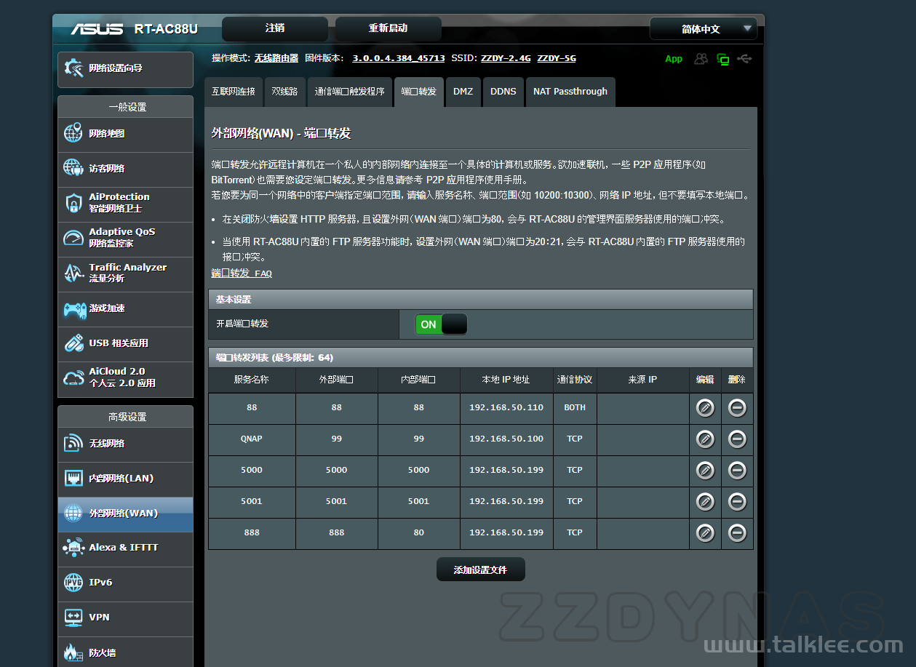Screen dimensions: 916x667
Task: Open the 防火墙 firewall icon
Action: click(73, 652)
